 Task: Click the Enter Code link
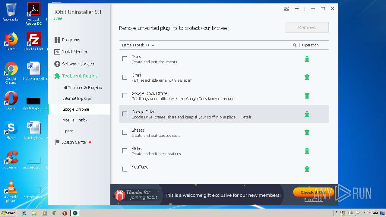tap(314, 200)
